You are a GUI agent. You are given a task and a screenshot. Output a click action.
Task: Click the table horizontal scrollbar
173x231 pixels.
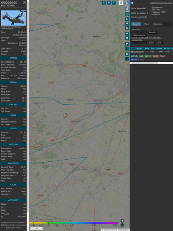click(x=151, y=63)
